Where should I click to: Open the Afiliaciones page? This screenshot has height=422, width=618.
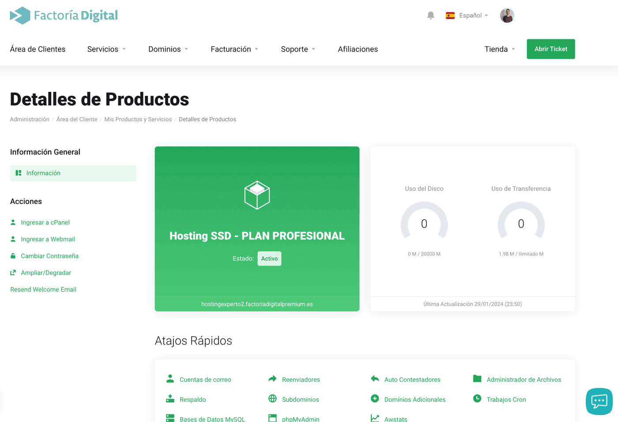click(x=358, y=49)
